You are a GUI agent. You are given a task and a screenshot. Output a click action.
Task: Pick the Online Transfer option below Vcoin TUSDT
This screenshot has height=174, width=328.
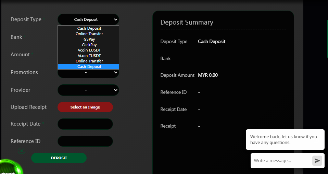[89, 61]
